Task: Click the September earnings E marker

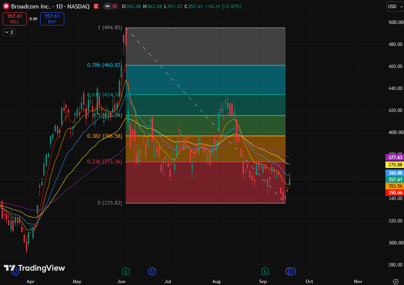Action: click(265, 271)
